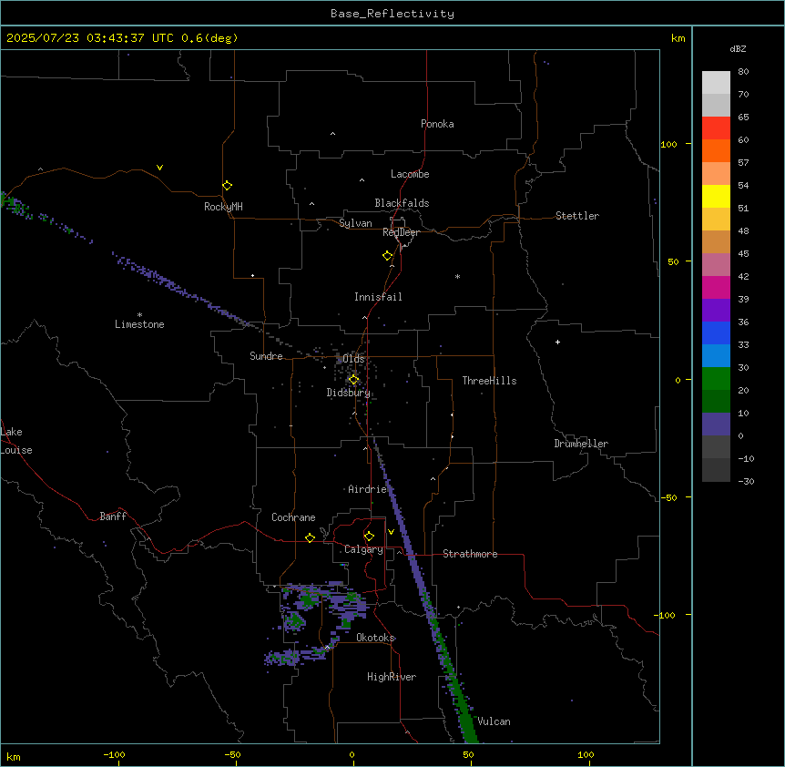Pick the blue 36 dBZ legend swatch

coord(716,332)
